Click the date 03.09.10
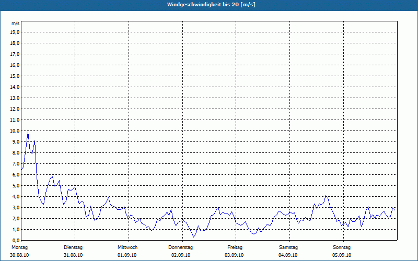This screenshot has height=261, width=418. pyautogui.click(x=234, y=255)
